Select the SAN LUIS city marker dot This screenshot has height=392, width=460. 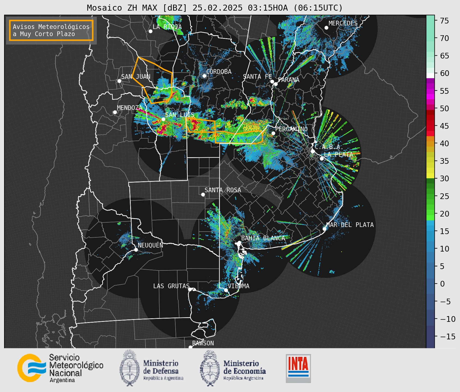(163, 119)
